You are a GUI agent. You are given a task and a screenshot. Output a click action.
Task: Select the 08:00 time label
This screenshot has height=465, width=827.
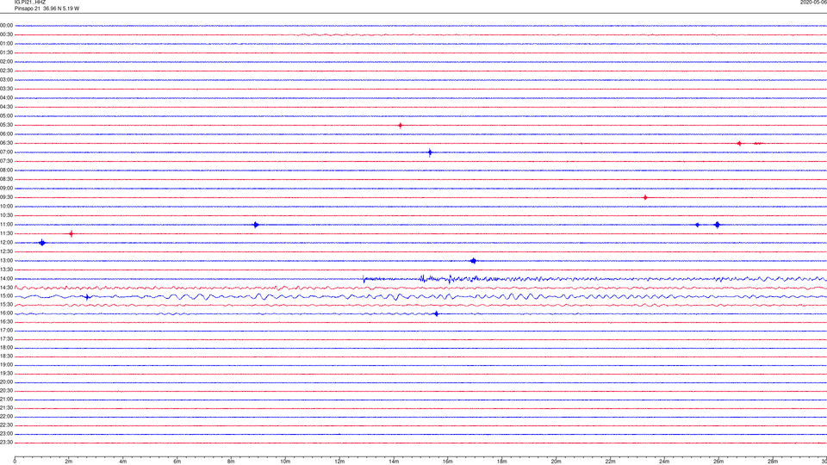pos(6,170)
